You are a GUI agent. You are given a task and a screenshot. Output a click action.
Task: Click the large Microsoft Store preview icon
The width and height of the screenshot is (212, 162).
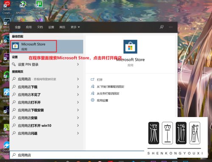pyautogui.click(x=130, y=47)
